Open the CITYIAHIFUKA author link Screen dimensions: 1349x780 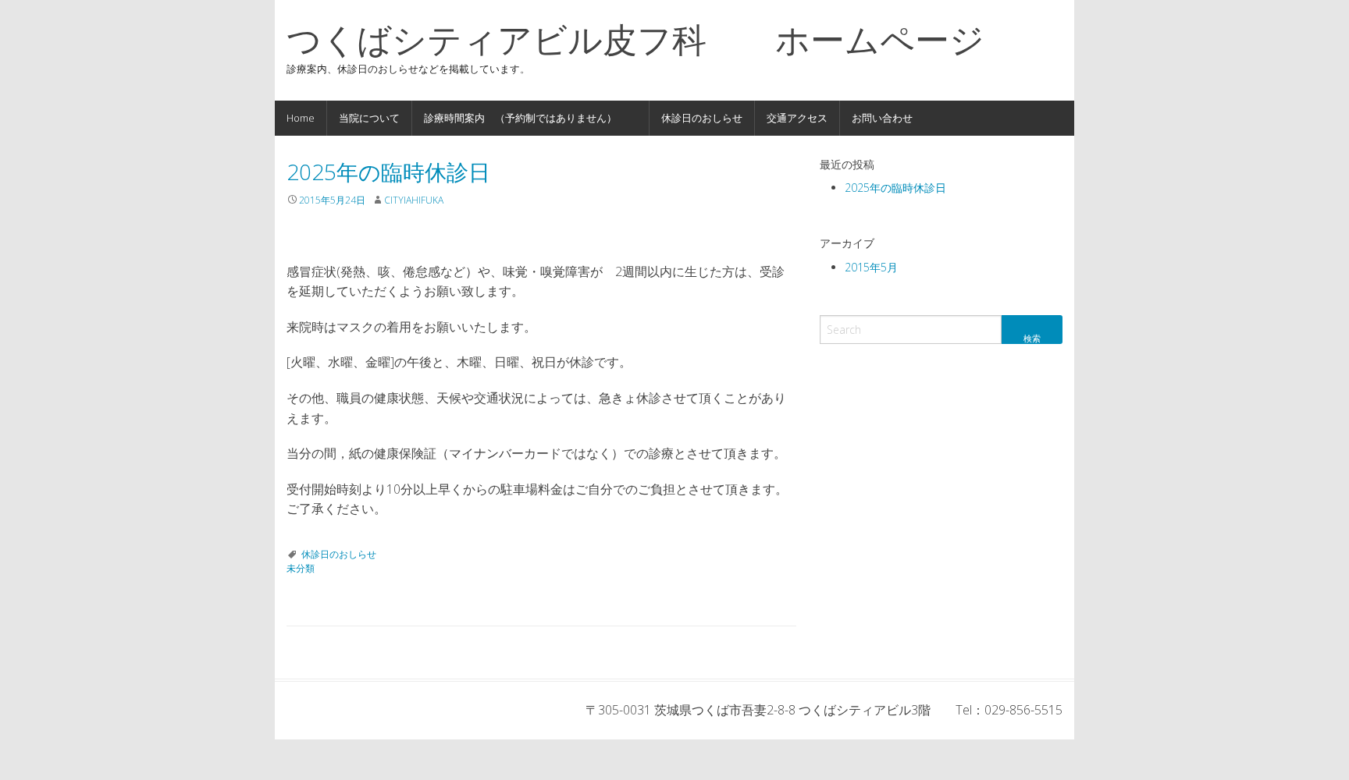click(x=413, y=200)
